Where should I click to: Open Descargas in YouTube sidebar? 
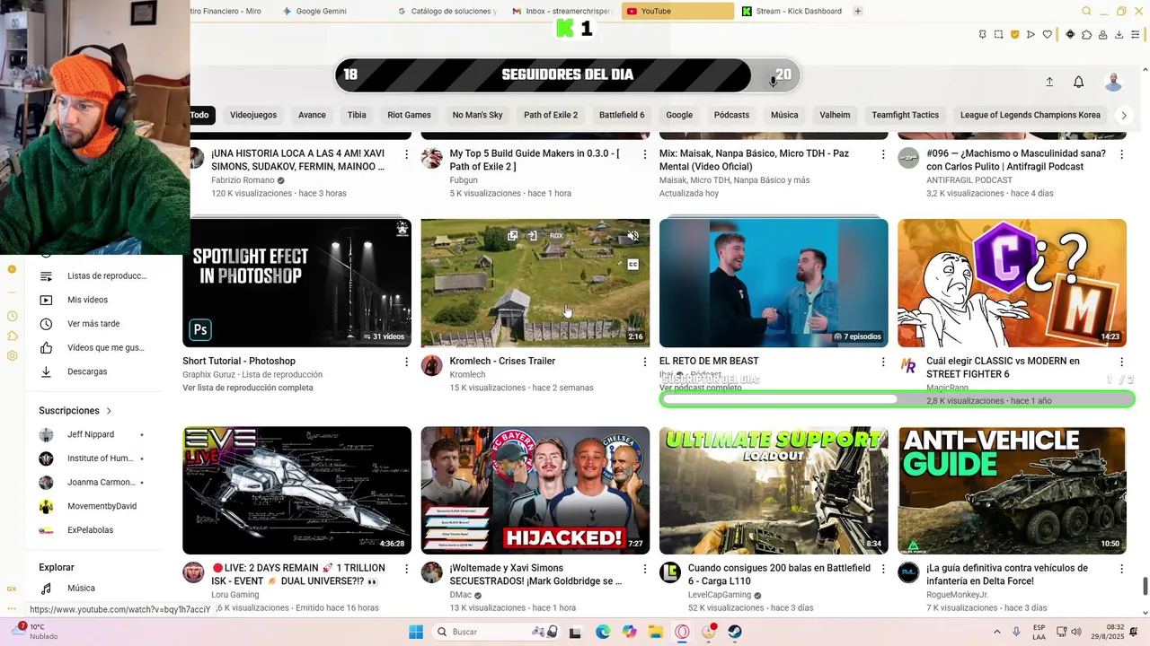(x=95, y=371)
